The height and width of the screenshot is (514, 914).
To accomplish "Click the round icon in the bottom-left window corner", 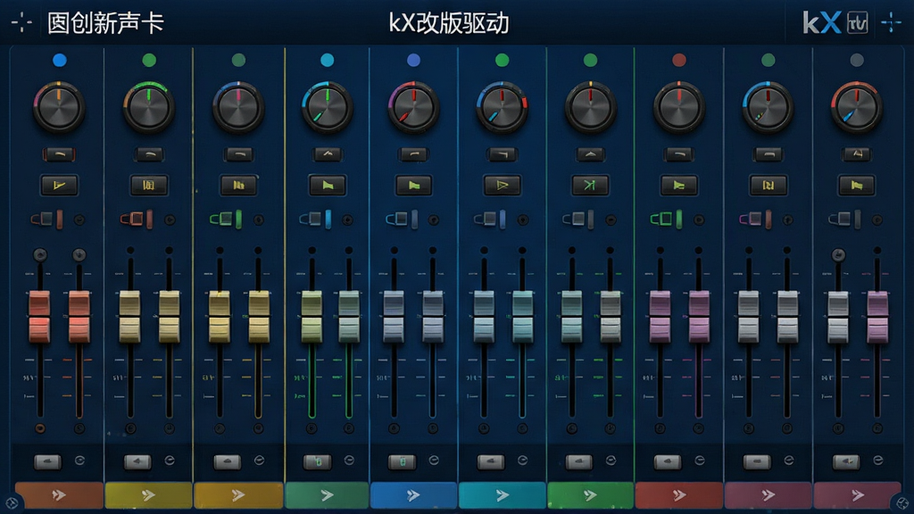I will (11, 503).
